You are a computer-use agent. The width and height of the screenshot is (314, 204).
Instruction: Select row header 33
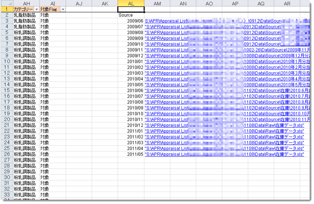(7, 195)
